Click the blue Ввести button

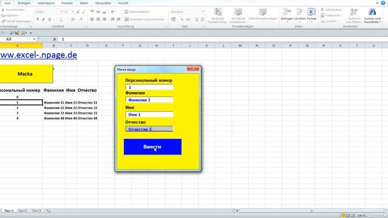pyautogui.click(x=153, y=147)
